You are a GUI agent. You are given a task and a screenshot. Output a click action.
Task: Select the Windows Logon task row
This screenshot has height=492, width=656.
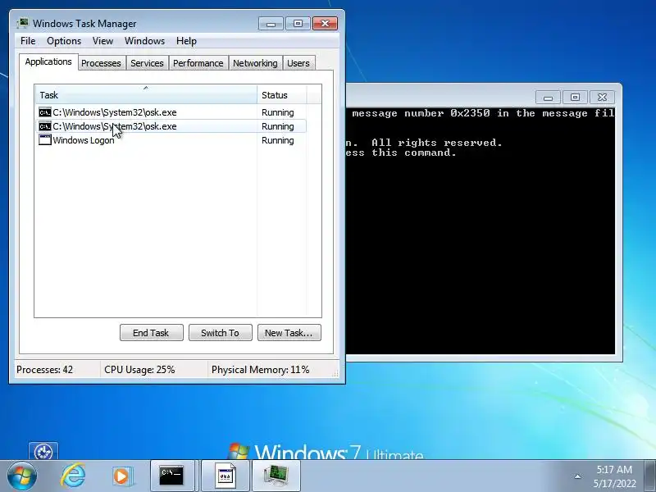coord(171,140)
